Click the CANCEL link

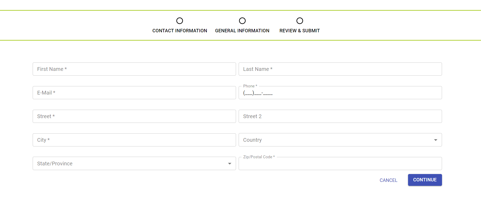tap(388, 180)
